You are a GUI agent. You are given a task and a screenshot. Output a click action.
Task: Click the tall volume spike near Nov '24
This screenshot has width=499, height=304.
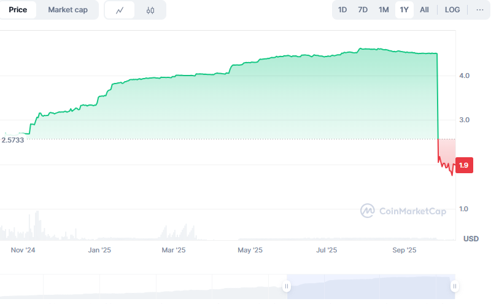[x=37, y=225]
